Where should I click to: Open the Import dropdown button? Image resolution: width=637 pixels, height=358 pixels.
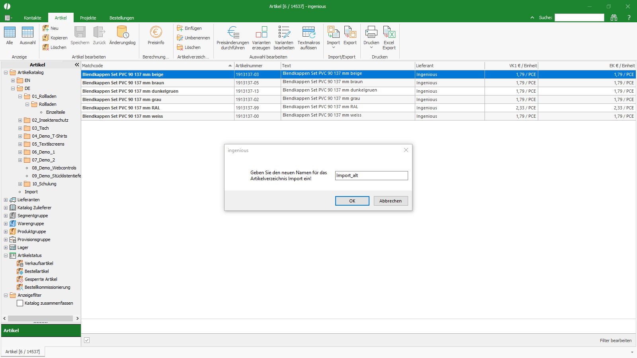pos(333,38)
